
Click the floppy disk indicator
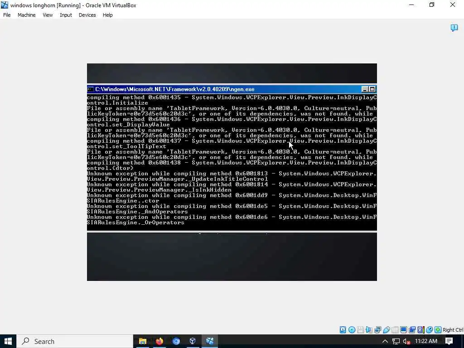(360, 330)
